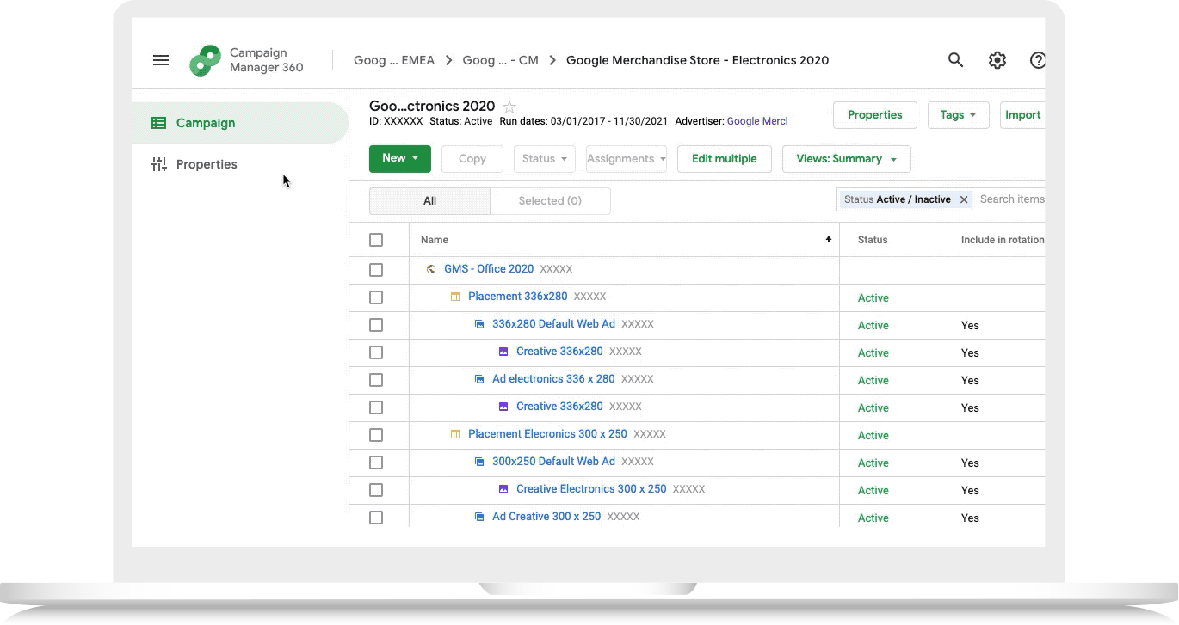This screenshot has height=625, width=1179.
Task: Select the Properties sidebar item
Action: click(x=240, y=164)
